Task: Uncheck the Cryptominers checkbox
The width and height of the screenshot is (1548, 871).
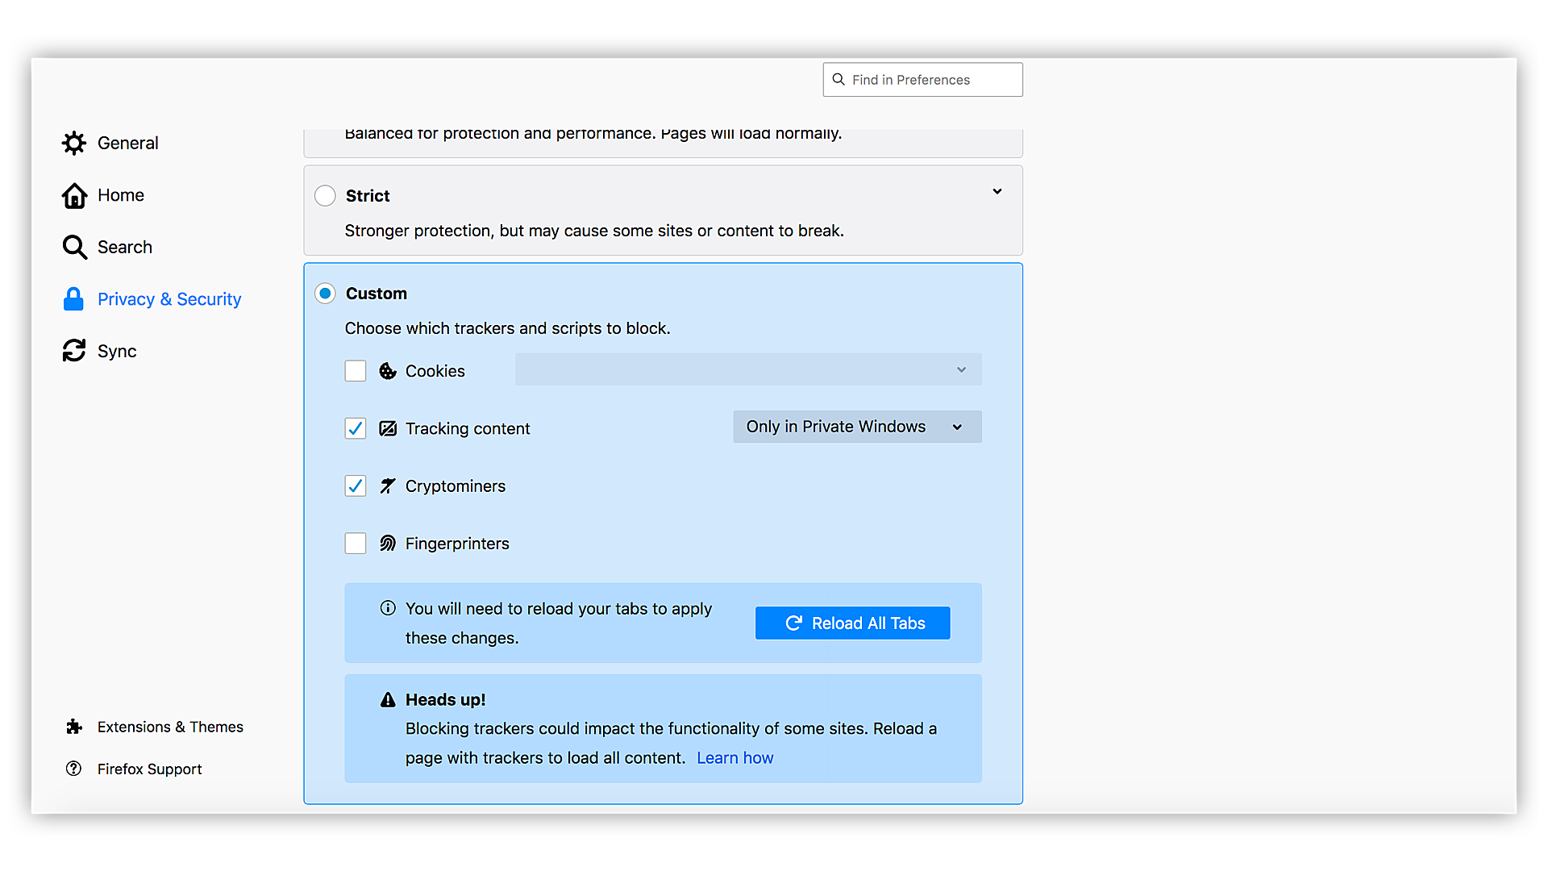Action: [356, 486]
